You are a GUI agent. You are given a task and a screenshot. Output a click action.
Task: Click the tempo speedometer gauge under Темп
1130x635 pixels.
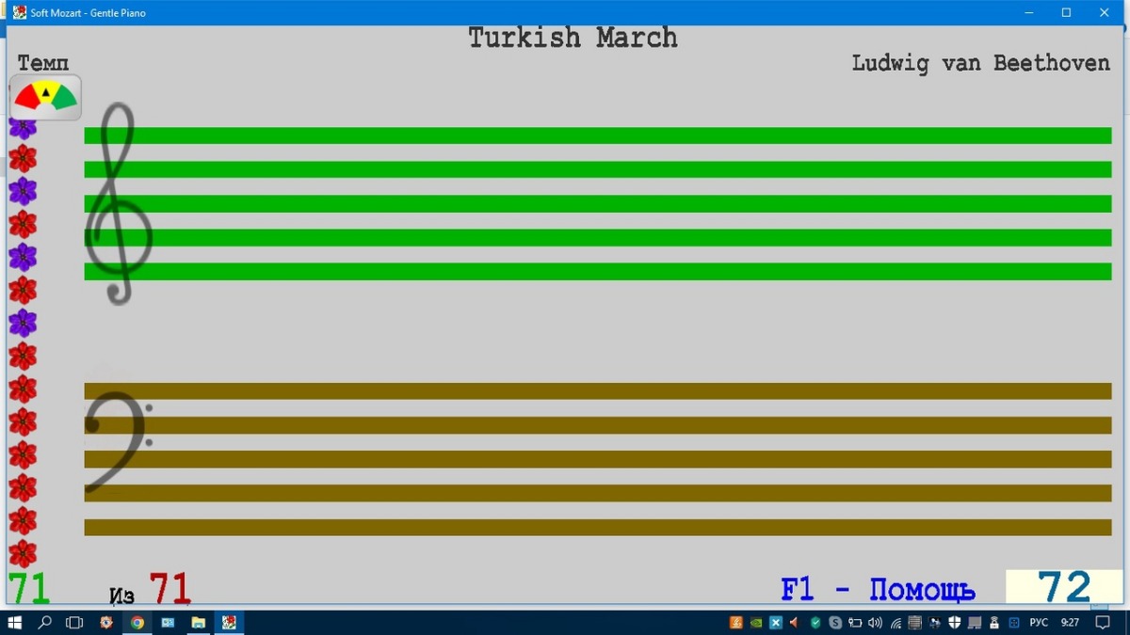click(45, 97)
